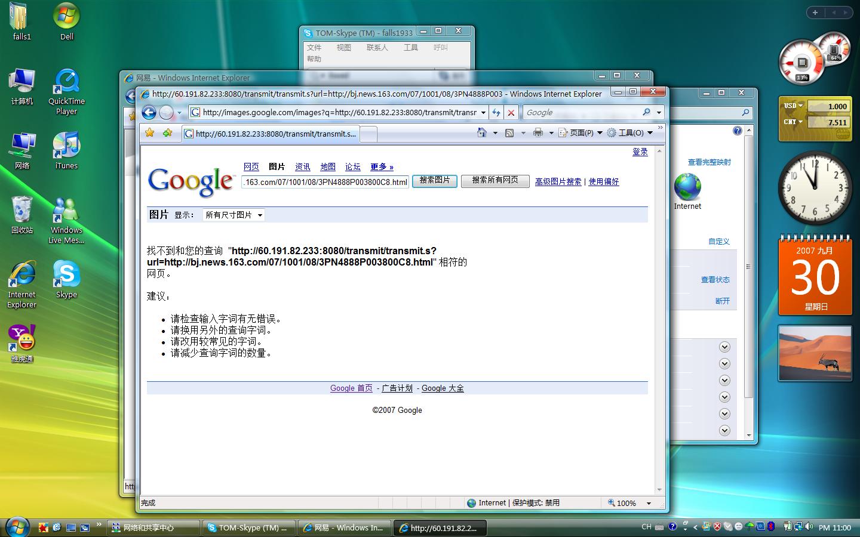Open the 高级图片搜索 link
The height and width of the screenshot is (537, 860).
click(x=558, y=182)
